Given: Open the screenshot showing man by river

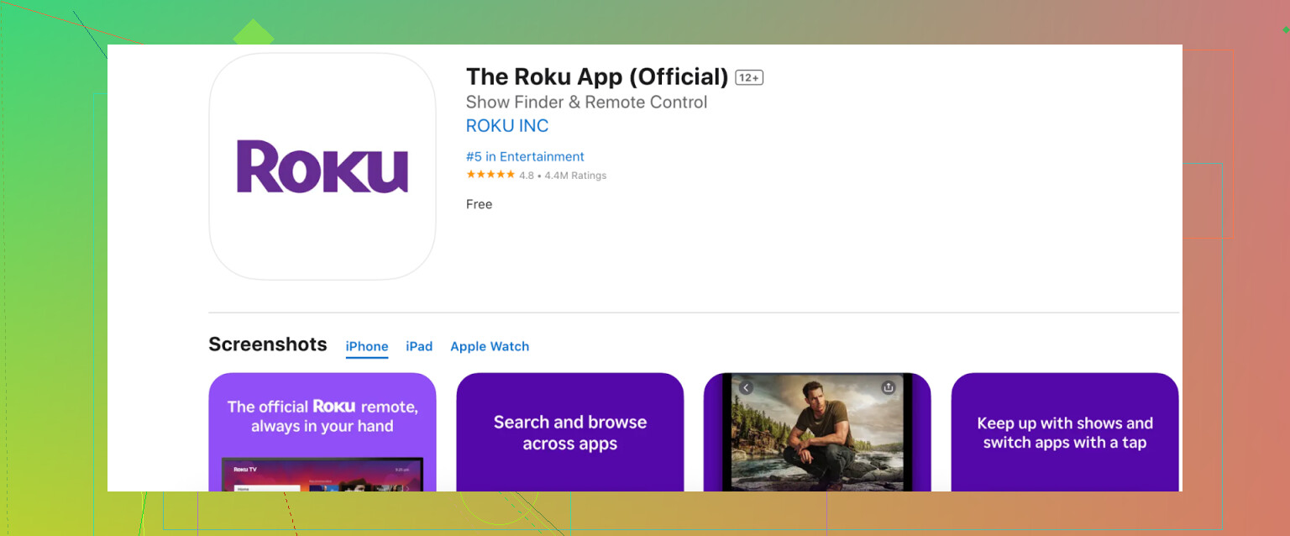Looking at the screenshot, I should (x=817, y=432).
